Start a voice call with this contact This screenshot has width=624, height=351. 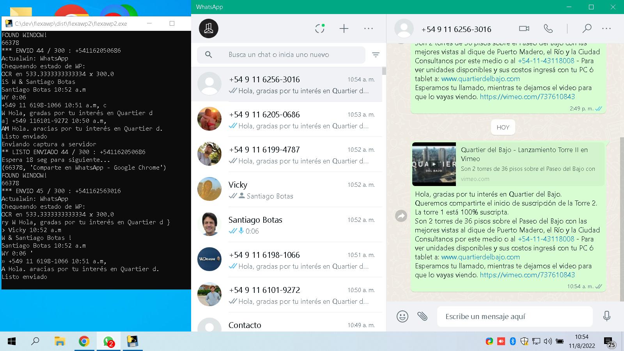(548, 28)
